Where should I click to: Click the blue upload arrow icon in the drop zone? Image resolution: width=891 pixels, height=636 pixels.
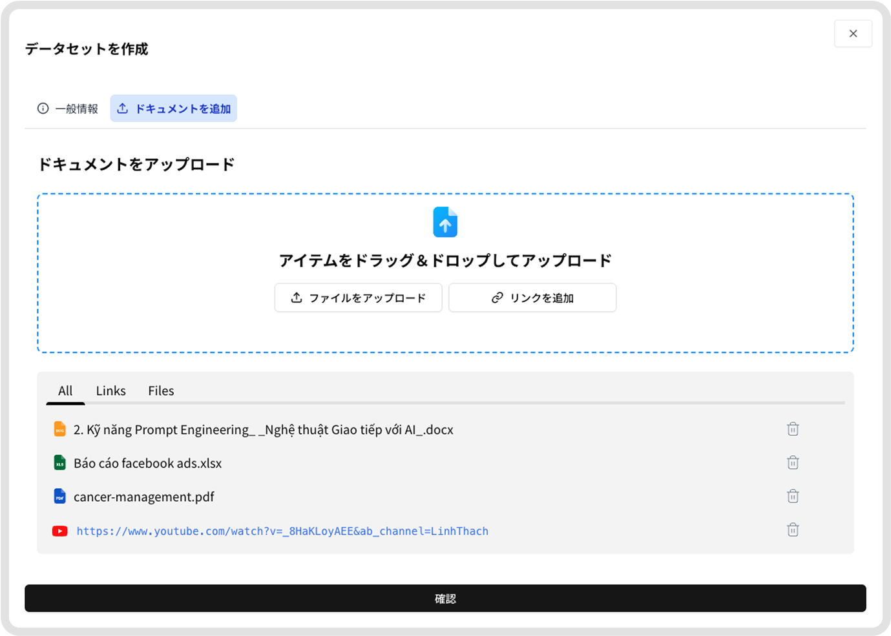(445, 221)
